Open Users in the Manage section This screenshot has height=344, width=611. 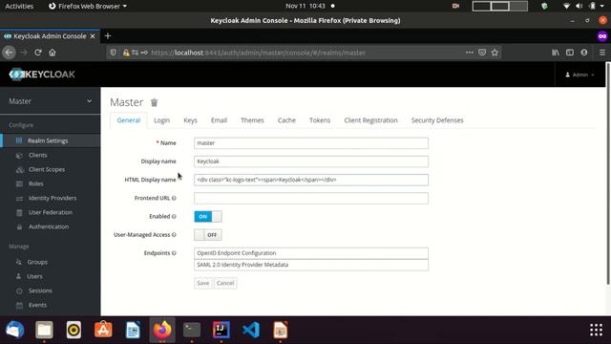(x=34, y=276)
